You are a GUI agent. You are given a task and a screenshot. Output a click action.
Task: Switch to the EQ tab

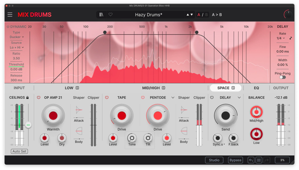pyautogui.click(x=256, y=88)
